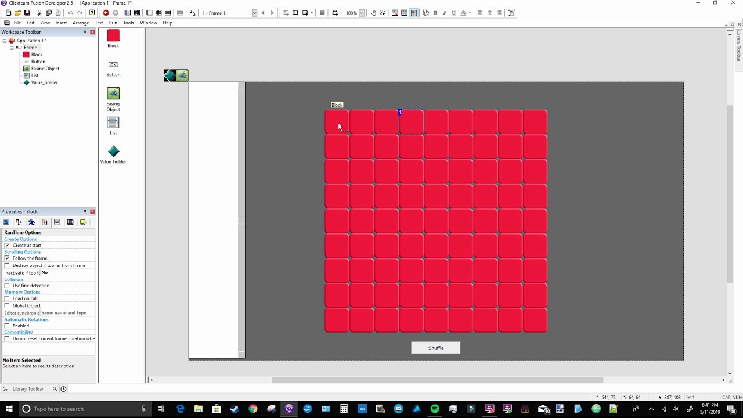This screenshot has width=743, height=418.
Task: Save the application using the floppy icon
Action: 27,13
